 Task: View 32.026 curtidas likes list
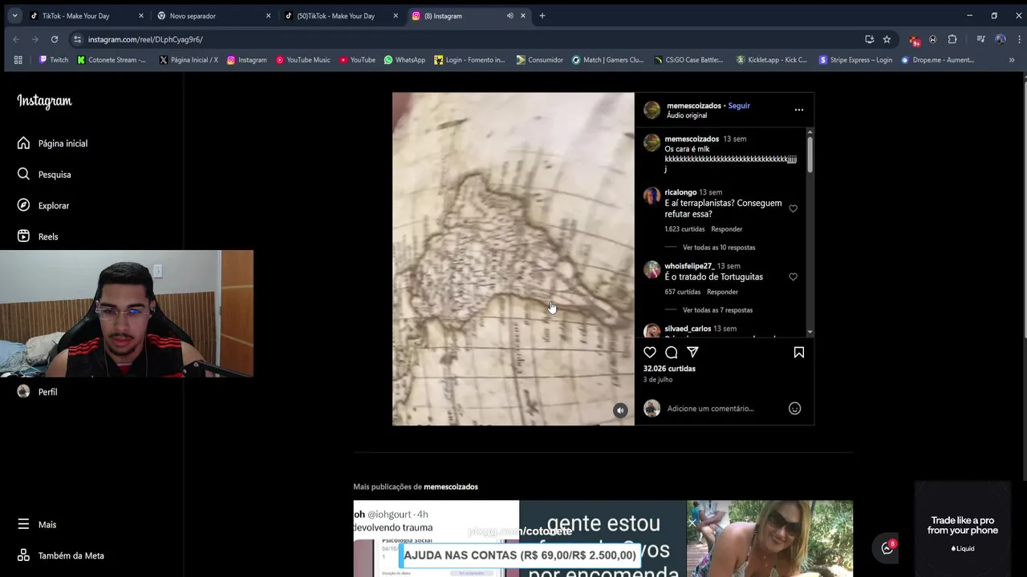click(669, 369)
